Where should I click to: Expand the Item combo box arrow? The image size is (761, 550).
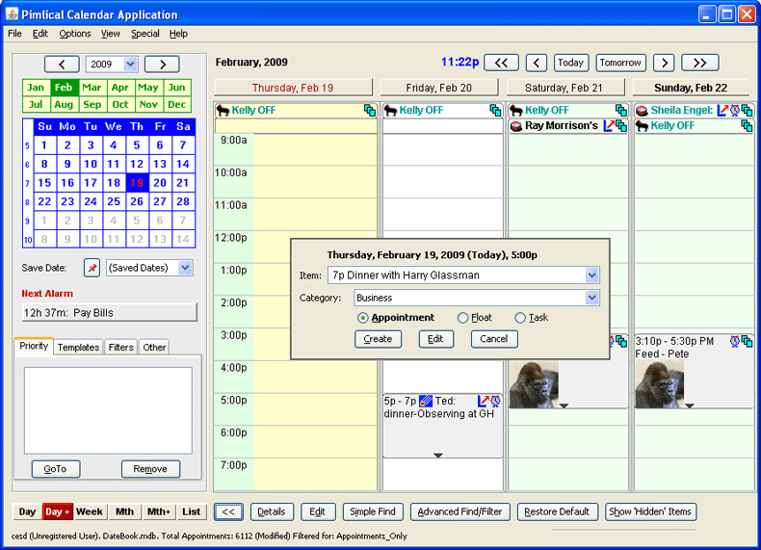click(591, 275)
